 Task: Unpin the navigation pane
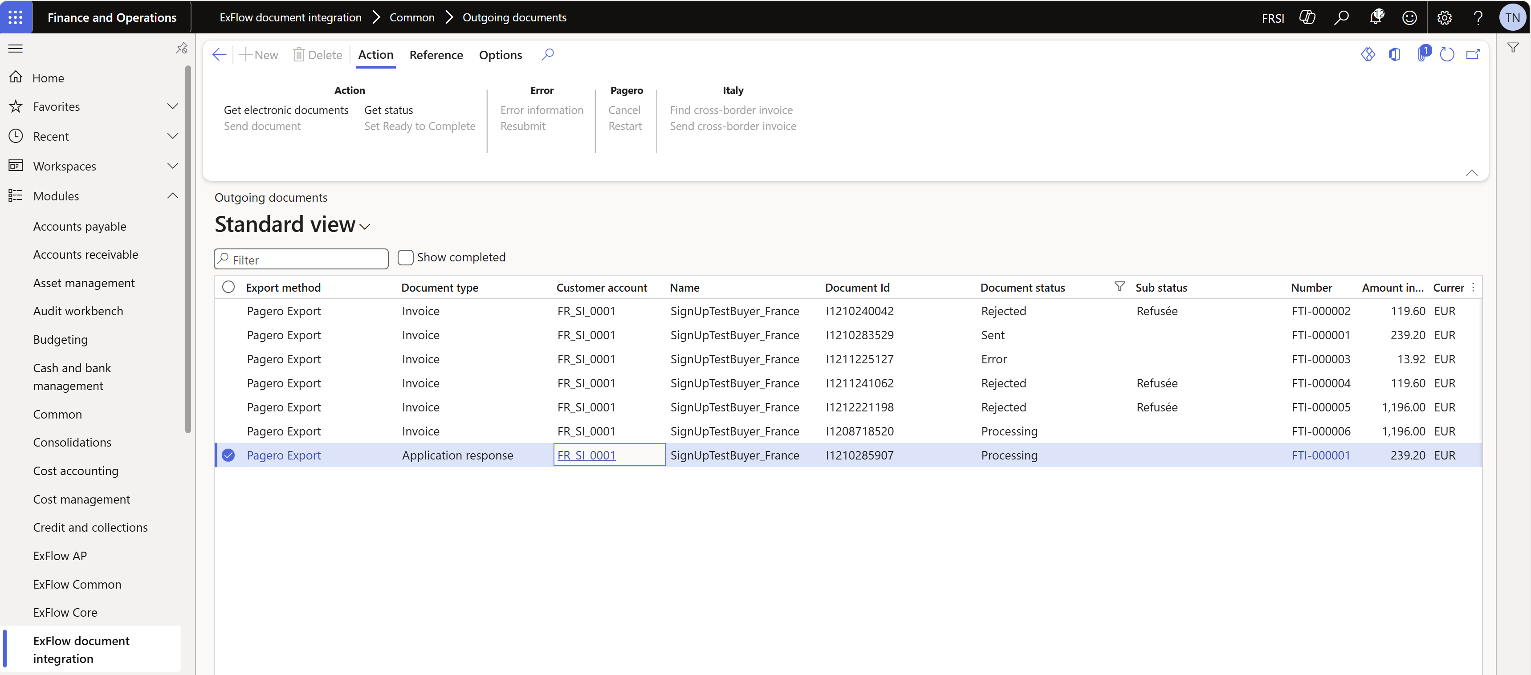coord(182,48)
